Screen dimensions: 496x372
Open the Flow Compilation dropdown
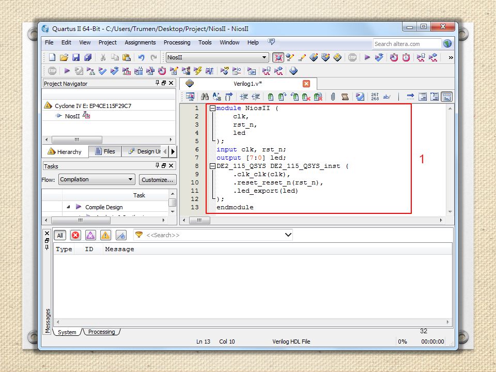[x=97, y=179]
